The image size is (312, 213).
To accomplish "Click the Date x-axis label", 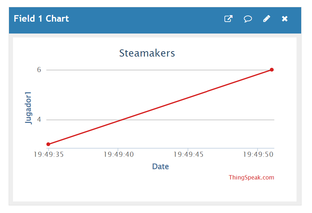I will (160, 167).
